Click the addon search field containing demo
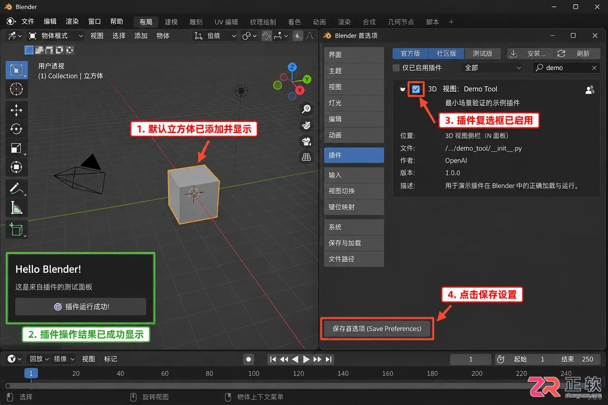 click(567, 68)
